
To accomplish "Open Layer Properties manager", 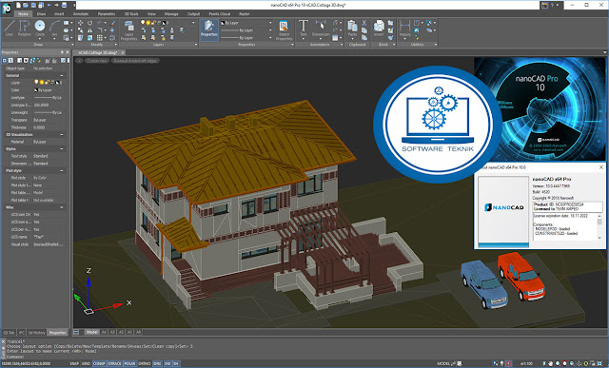I will (x=128, y=30).
